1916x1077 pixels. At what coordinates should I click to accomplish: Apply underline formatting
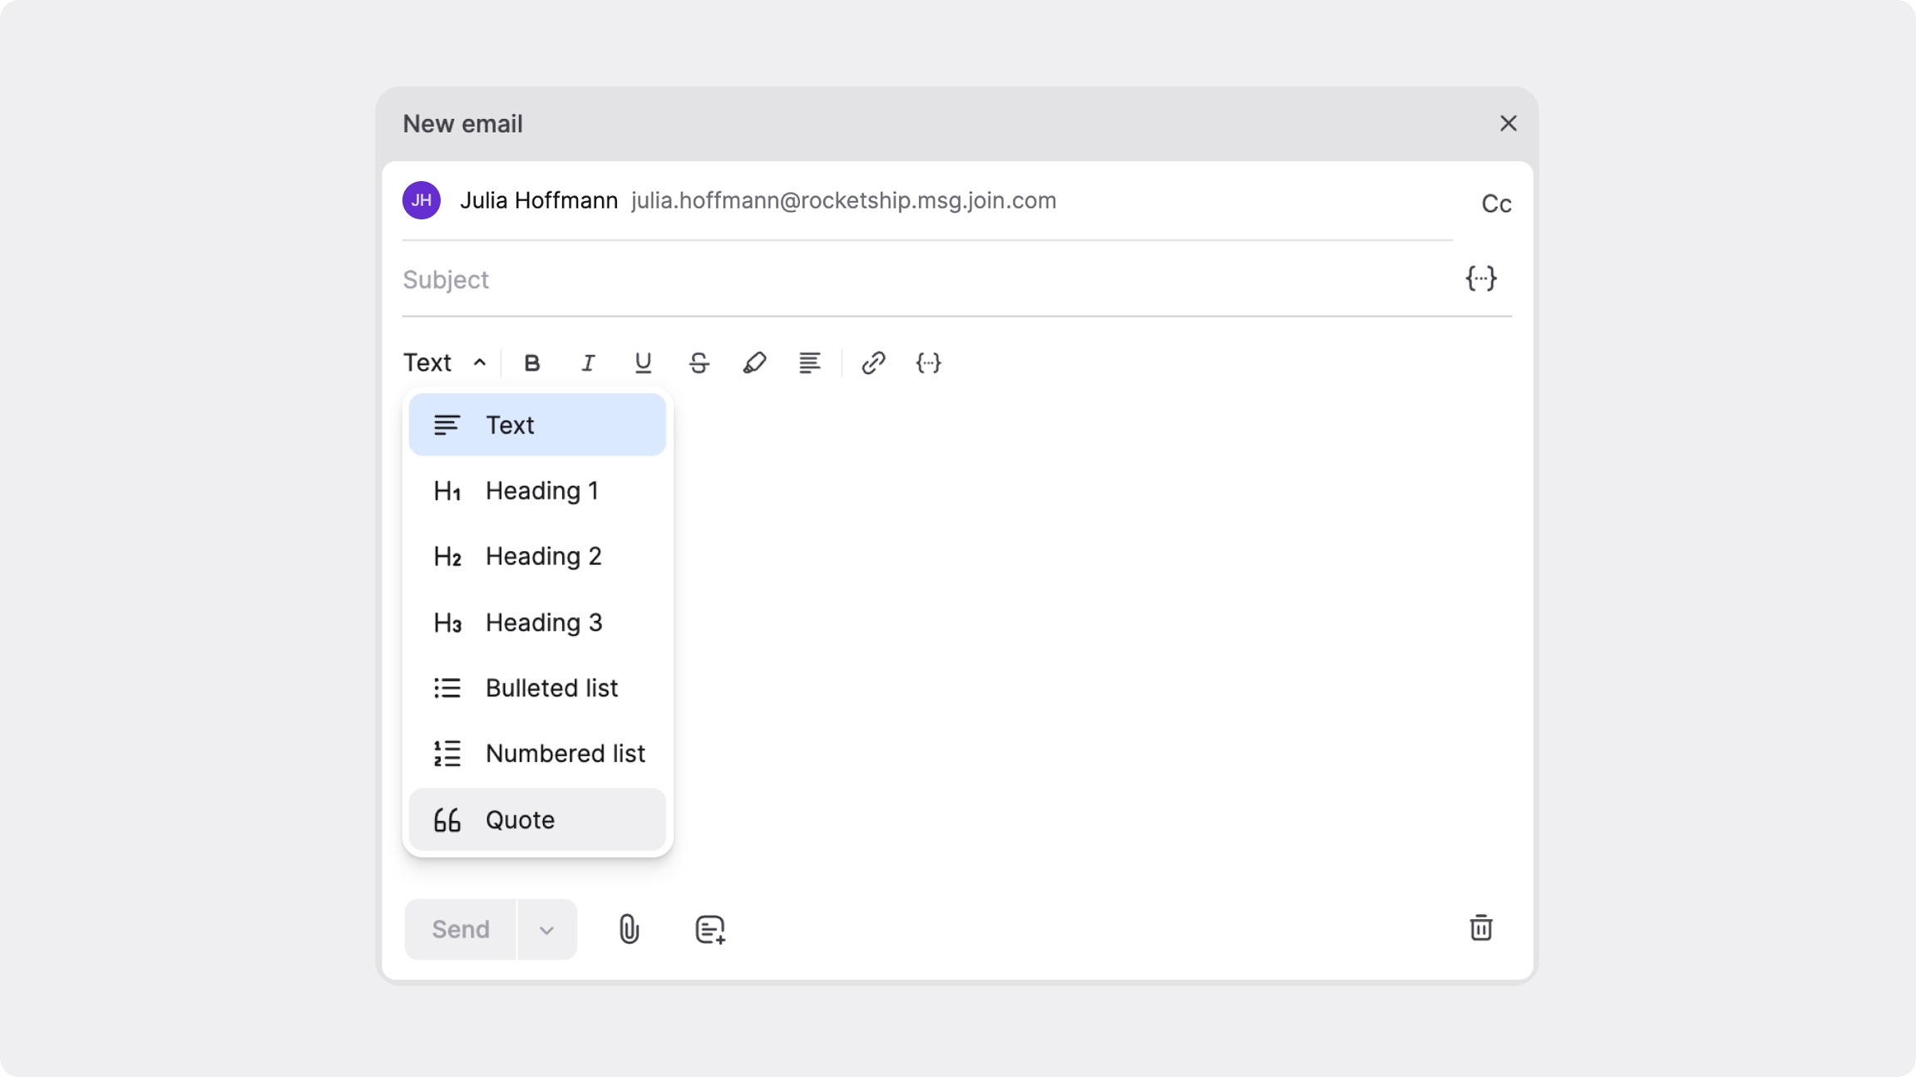[643, 363]
